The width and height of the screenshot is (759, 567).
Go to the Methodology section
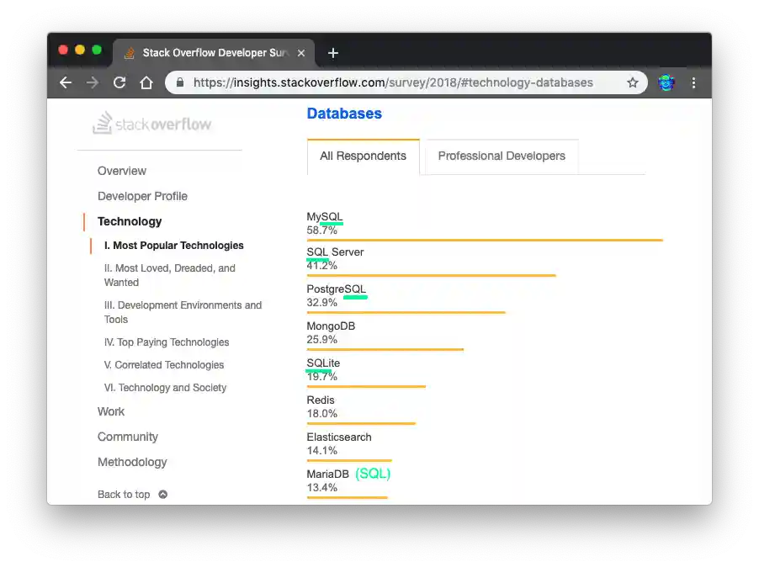(x=132, y=462)
